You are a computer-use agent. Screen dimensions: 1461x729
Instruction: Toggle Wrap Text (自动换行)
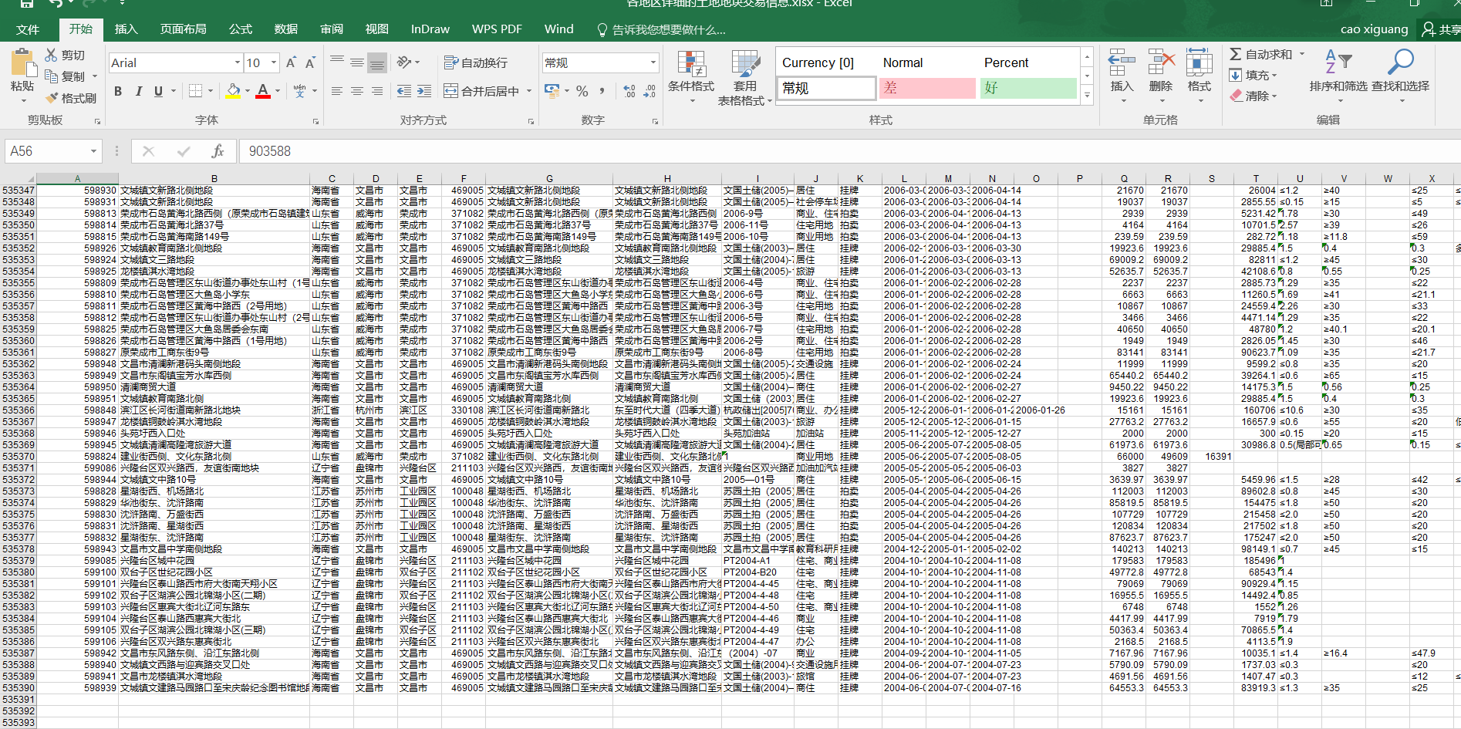[476, 62]
